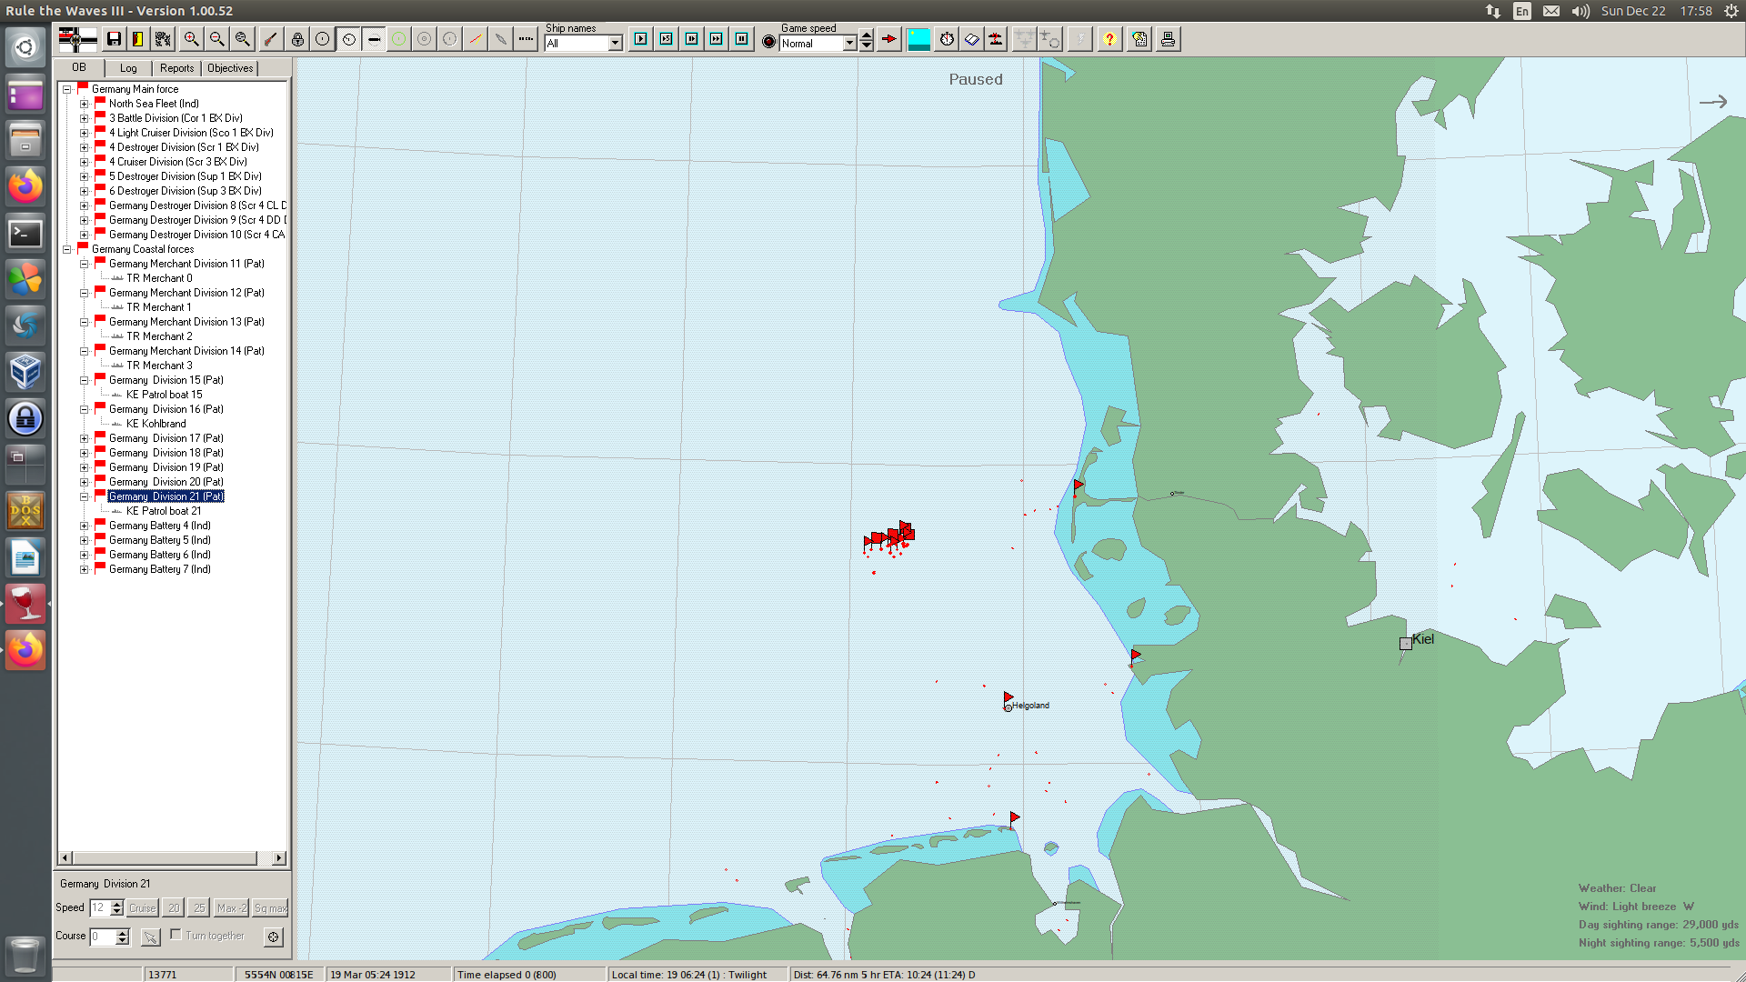Viewport: 1746px width, 982px height.
Task: Toggle the ship silhouette display button
Action: (x=374, y=39)
